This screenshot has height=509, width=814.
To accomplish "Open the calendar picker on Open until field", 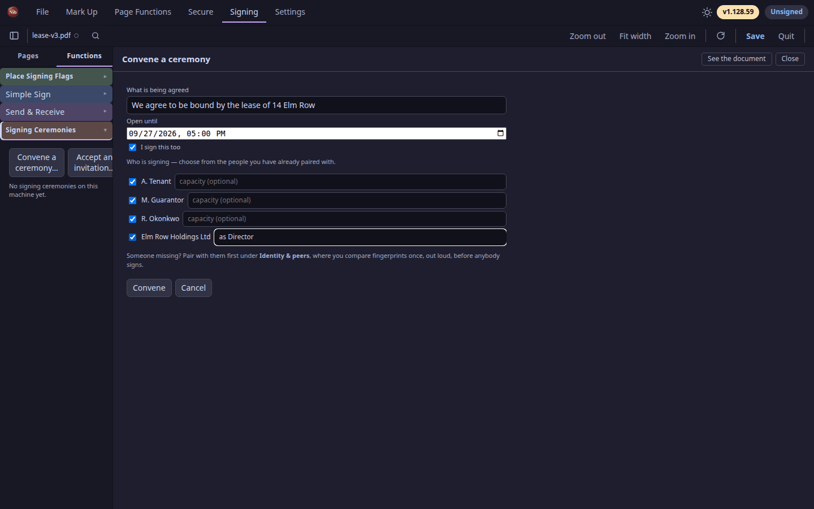I will pyautogui.click(x=500, y=133).
